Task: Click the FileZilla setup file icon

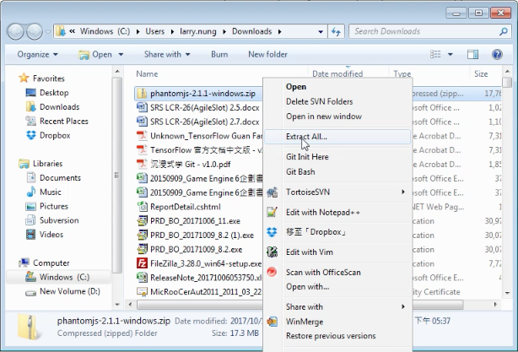Action: pyautogui.click(x=142, y=263)
